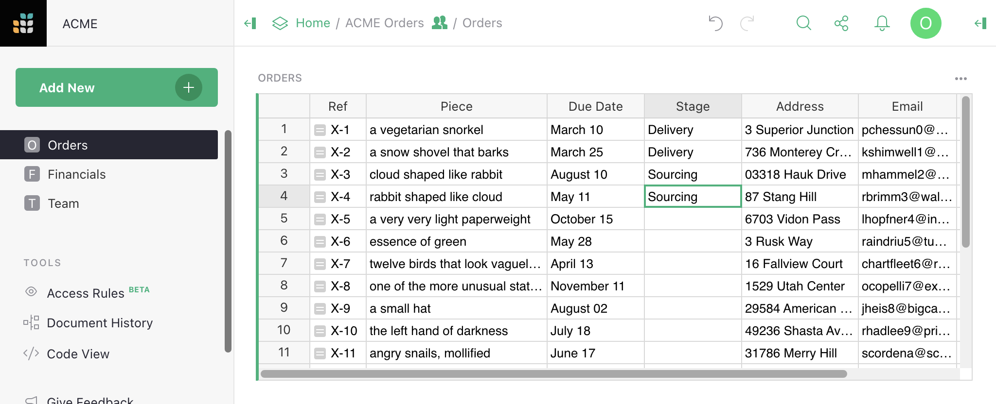Click the Home breadcrumb link
This screenshot has width=996, height=404.
click(x=313, y=23)
